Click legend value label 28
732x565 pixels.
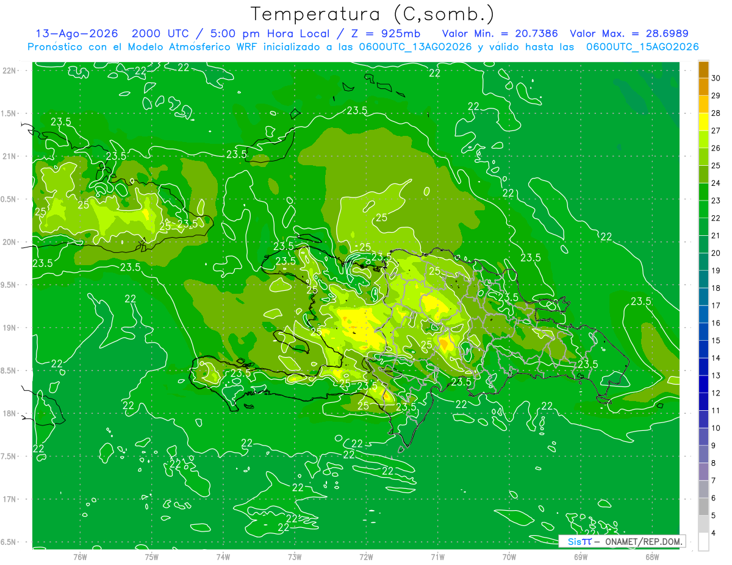coord(716,113)
